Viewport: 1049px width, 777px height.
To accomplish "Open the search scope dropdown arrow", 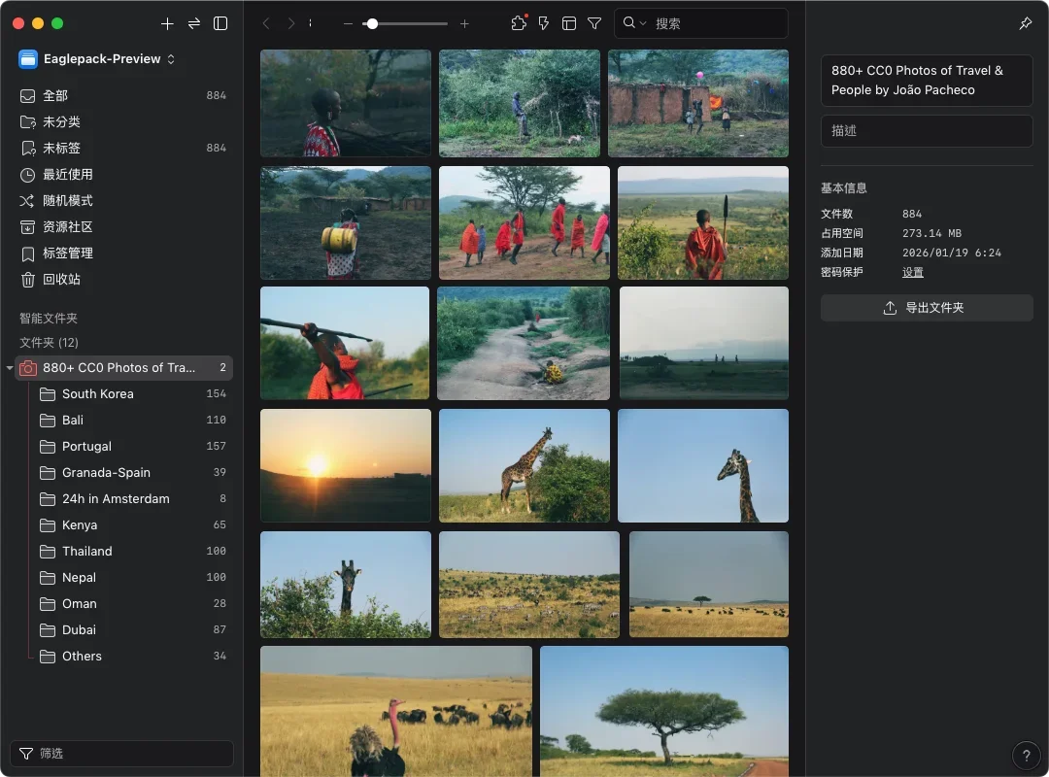I will (x=642, y=23).
